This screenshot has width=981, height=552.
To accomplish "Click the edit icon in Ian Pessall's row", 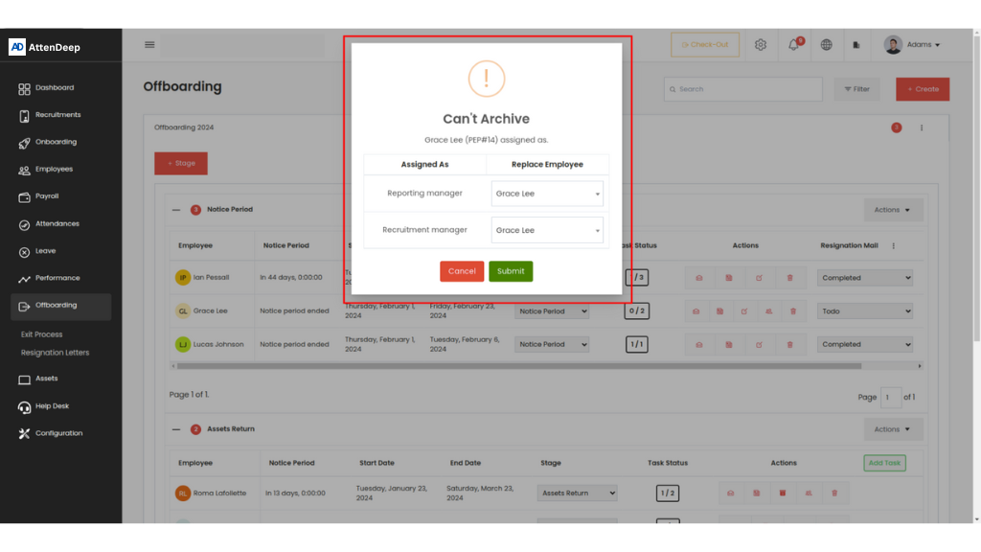I will [x=759, y=278].
